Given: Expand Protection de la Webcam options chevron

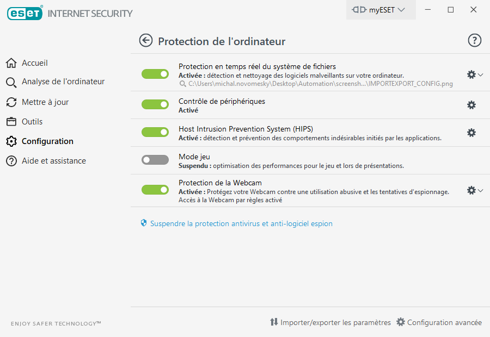Looking at the screenshot, I should tap(480, 191).
